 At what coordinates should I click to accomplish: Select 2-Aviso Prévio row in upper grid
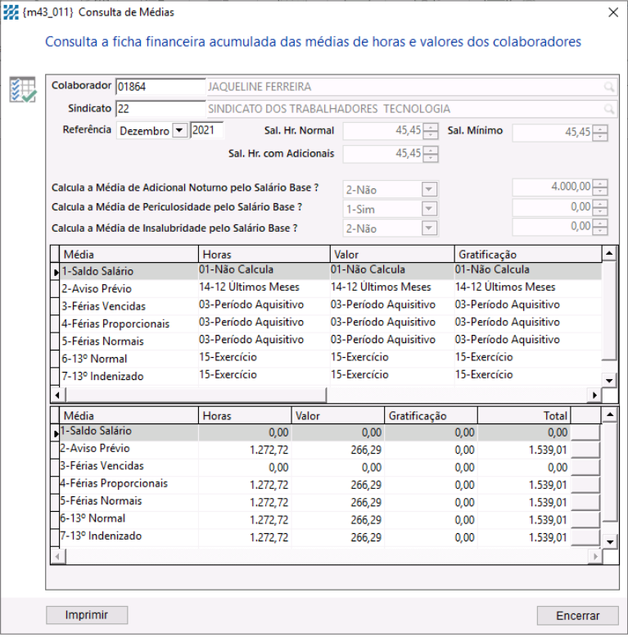click(330, 288)
